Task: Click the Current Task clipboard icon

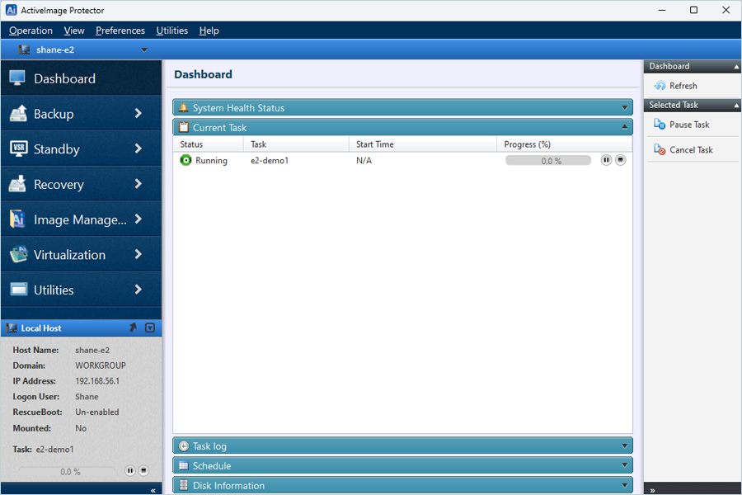Action: [x=184, y=127]
